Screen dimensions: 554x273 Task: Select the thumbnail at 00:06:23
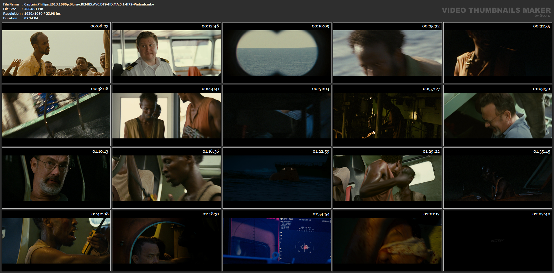click(x=56, y=53)
